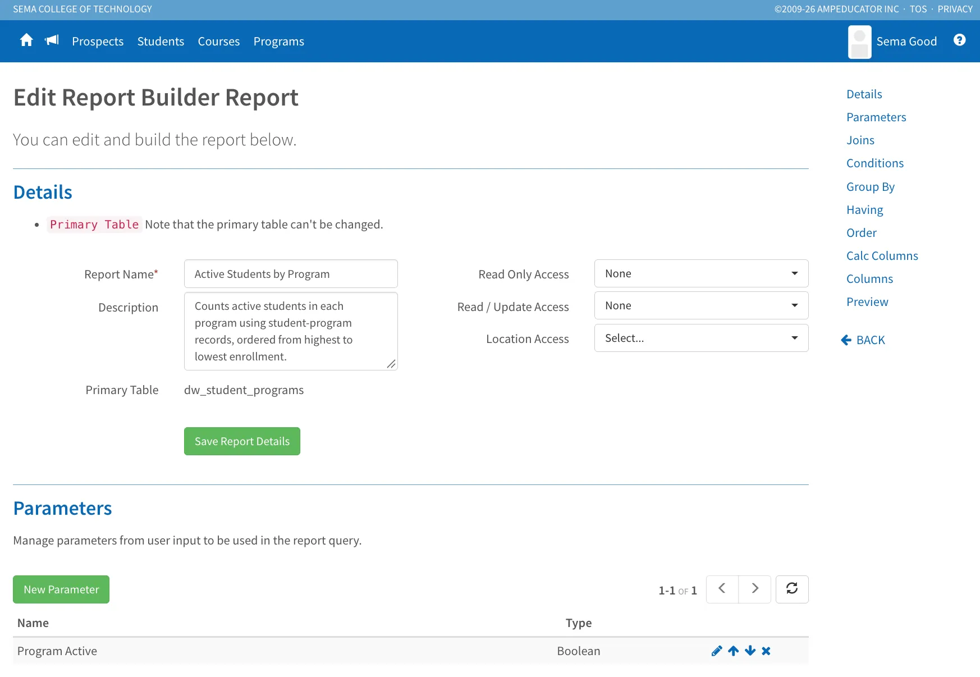Click the Boolean type cell
Viewport: 980px width, 677px height.
point(579,651)
